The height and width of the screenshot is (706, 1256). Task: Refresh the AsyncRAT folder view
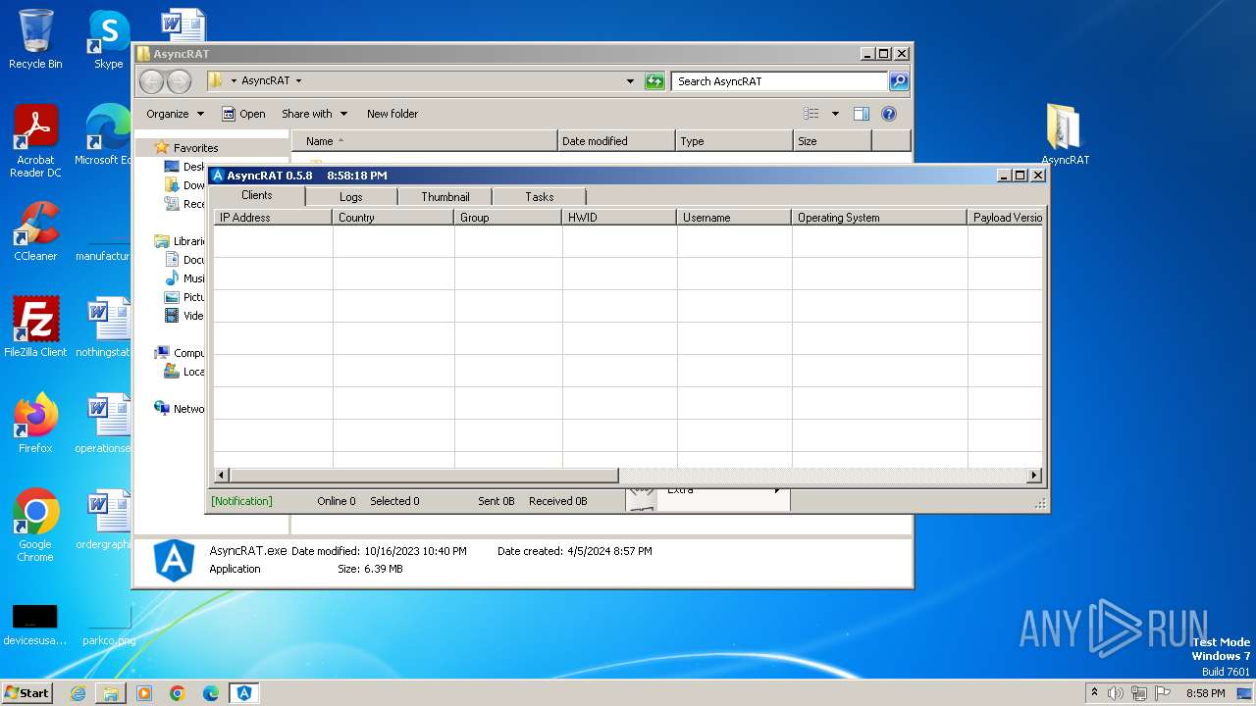coord(655,81)
